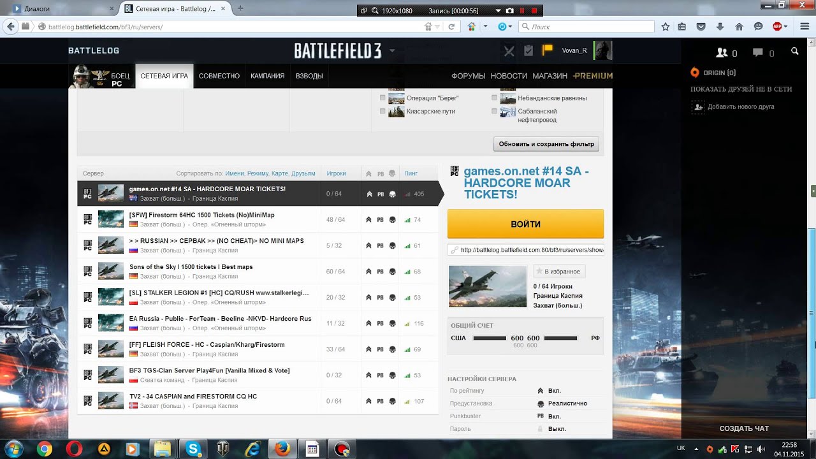This screenshot has width=816, height=459.
Task: Open НОВОСТИ section
Action: pos(509,76)
